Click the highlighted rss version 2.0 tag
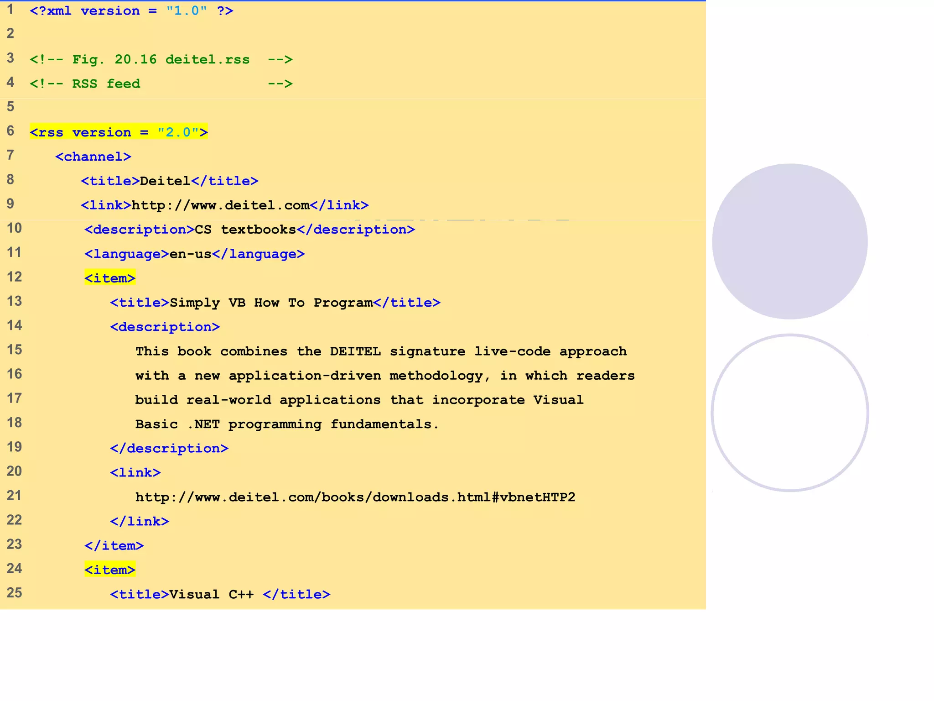Image resolution: width=934 pixels, height=701 pixels. pos(119,132)
